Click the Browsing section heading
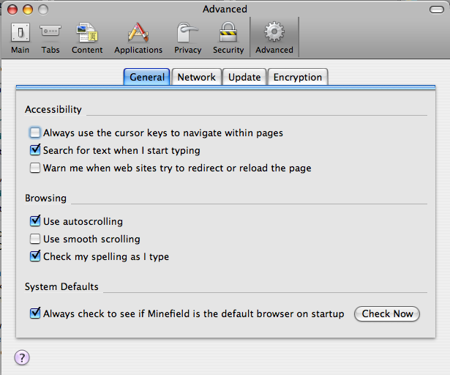Screen dimensions: 450x375 coord(45,198)
